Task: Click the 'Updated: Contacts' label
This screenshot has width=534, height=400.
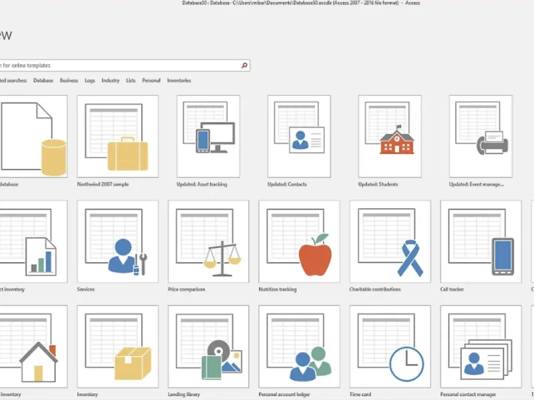Action: click(287, 185)
